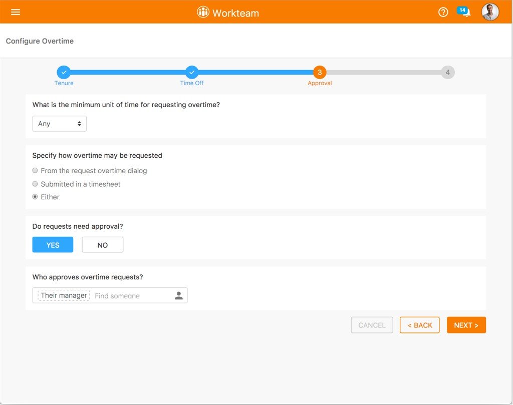Open the hamburger navigation menu

(16, 12)
